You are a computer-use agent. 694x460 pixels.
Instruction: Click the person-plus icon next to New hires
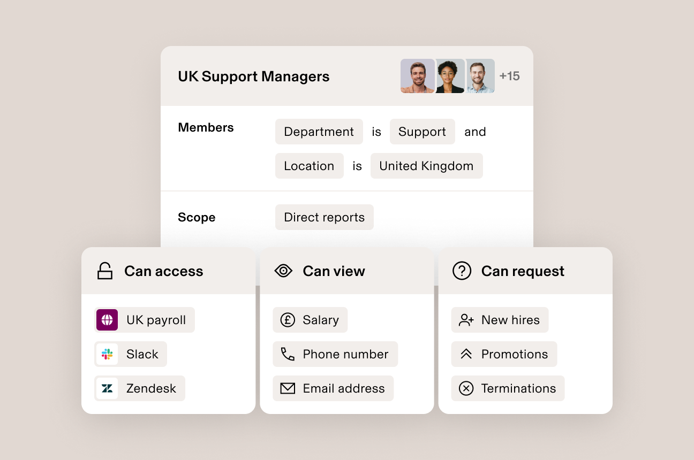465,320
